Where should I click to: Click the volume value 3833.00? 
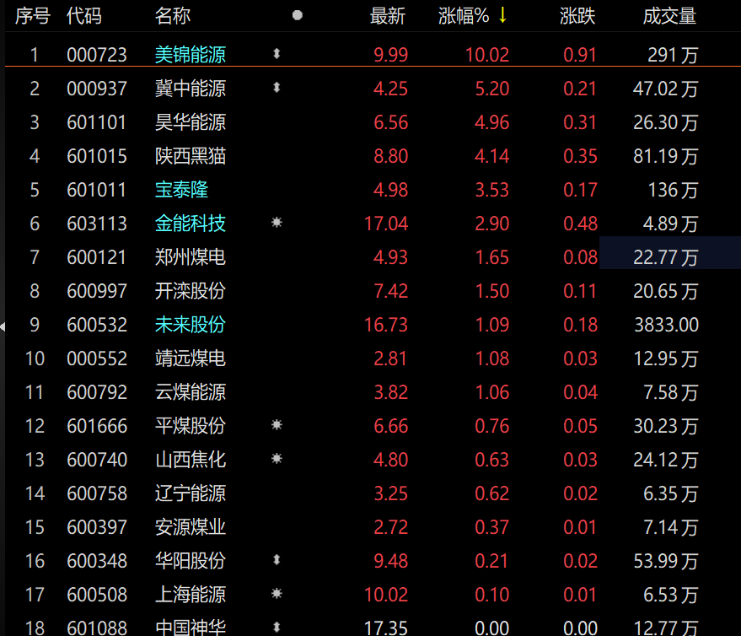(x=666, y=325)
